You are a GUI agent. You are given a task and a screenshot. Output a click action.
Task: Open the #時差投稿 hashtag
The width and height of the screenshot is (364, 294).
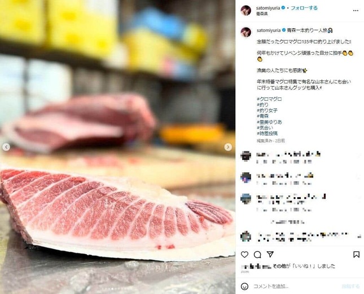pyautogui.click(x=267, y=133)
